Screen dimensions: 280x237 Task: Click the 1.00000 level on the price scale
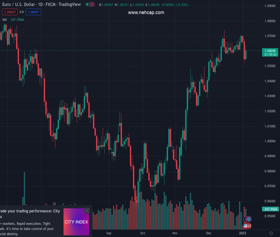pos(270,141)
